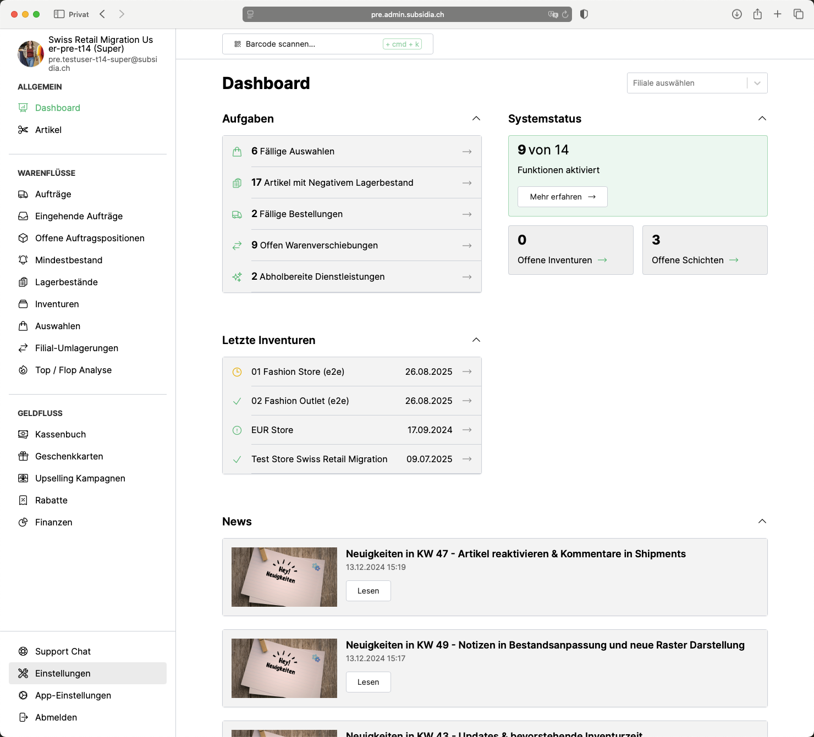814x737 pixels.
Task: Open Einstellungen from the sidebar
Action: (63, 673)
